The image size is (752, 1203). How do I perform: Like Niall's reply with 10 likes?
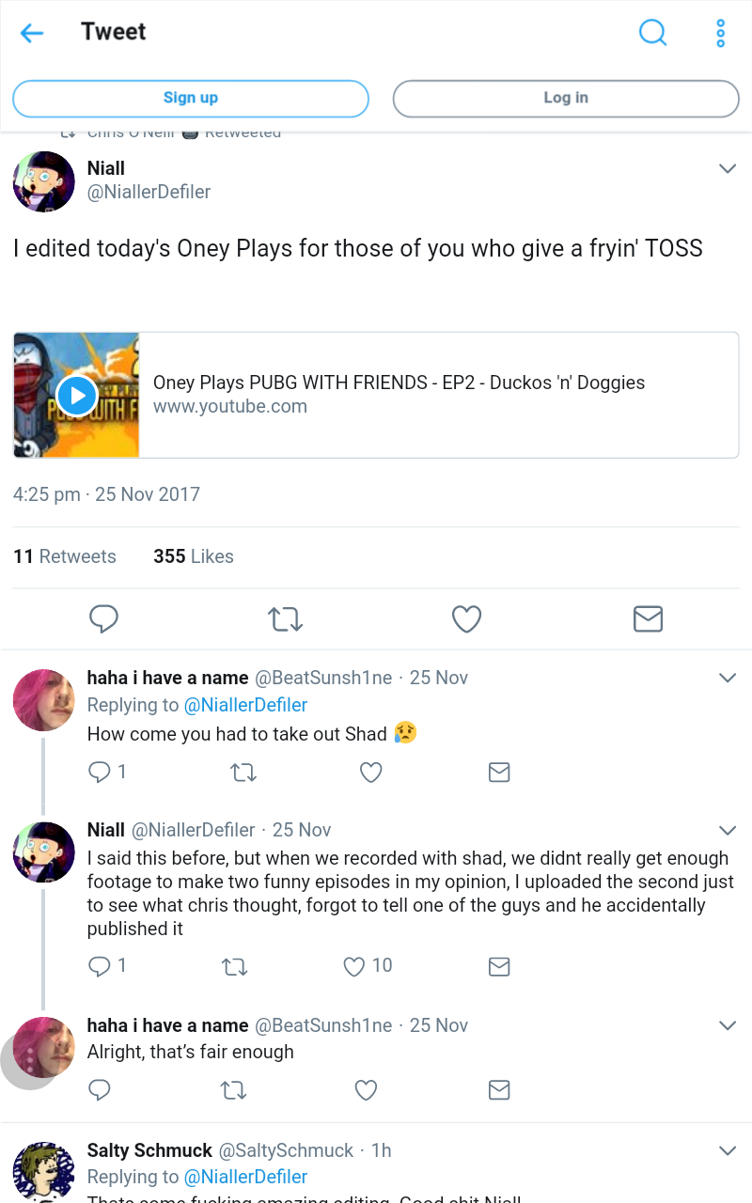click(x=354, y=966)
